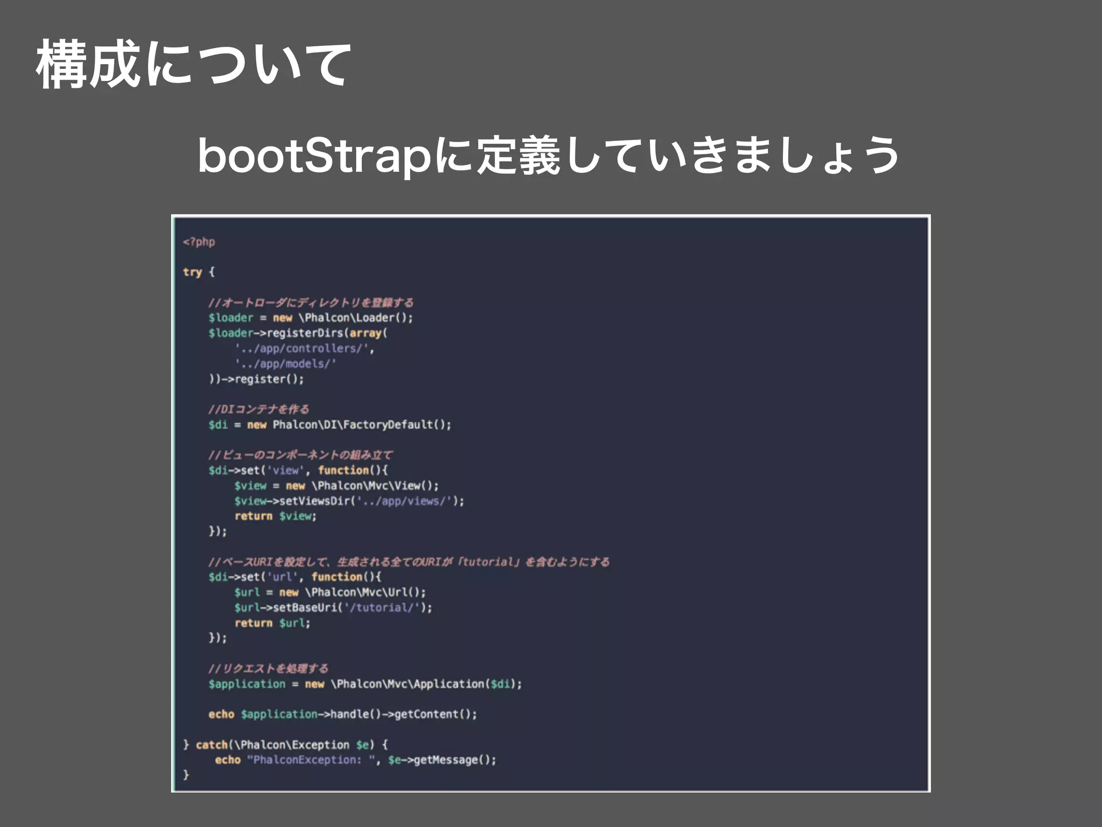Click the return $view; statement
The image size is (1102, 827).
[275, 516]
